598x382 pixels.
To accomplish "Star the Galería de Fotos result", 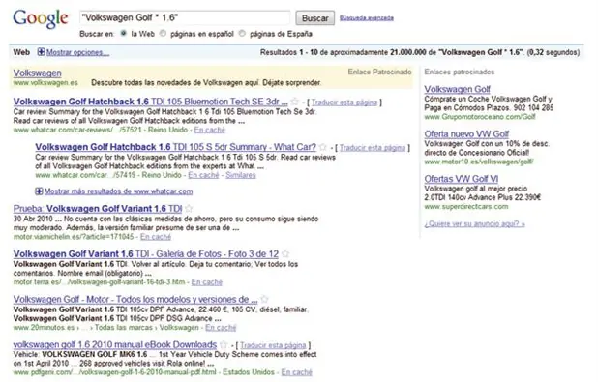I will pyautogui.click(x=285, y=254).
